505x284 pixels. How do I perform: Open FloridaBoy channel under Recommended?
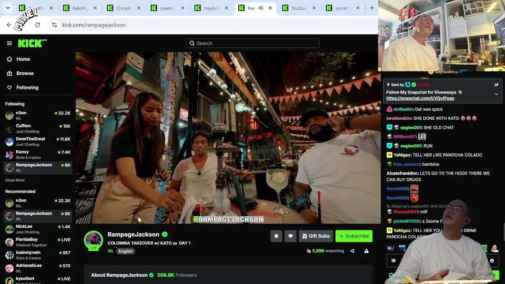coord(38,242)
